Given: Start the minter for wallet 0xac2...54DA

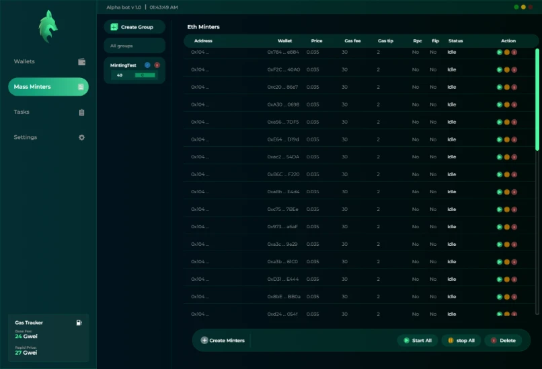Looking at the screenshot, I should point(499,157).
